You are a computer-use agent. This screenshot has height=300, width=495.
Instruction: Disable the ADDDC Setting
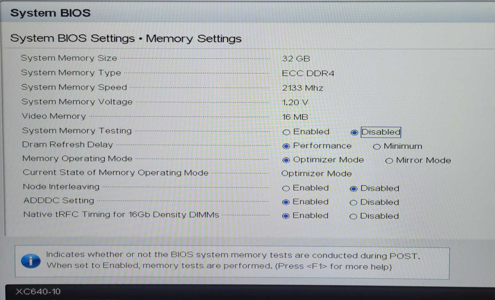click(x=353, y=202)
